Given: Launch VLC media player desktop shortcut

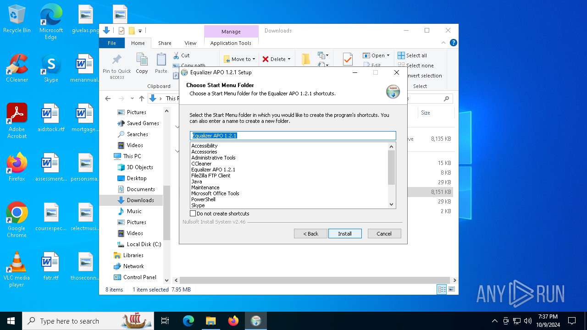Looking at the screenshot, I should [17, 269].
